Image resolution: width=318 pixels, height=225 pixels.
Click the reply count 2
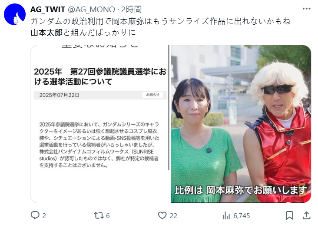pos(44,216)
